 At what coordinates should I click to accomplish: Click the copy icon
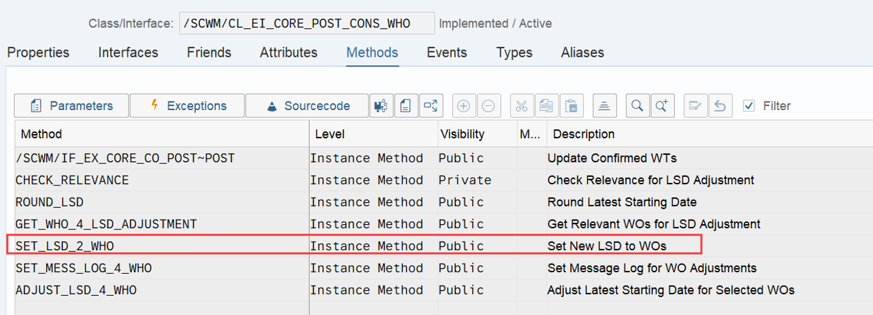click(547, 105)
